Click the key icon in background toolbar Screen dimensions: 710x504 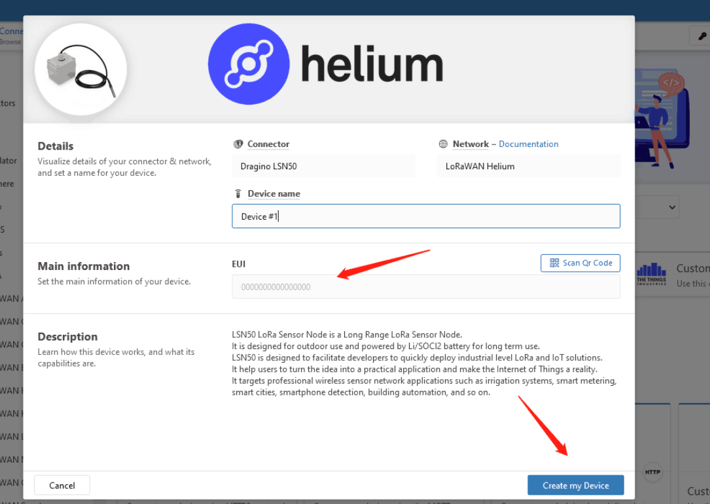(x=702, y=36)
